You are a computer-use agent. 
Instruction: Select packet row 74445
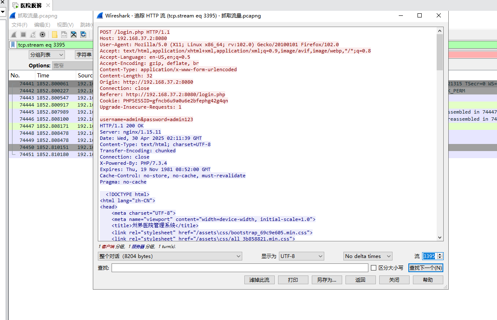click(x=51, y=112)
